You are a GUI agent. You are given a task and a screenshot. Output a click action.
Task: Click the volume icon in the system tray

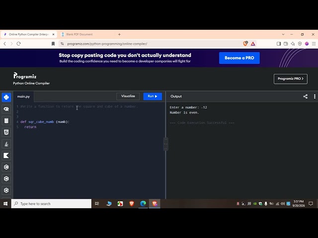283,204
